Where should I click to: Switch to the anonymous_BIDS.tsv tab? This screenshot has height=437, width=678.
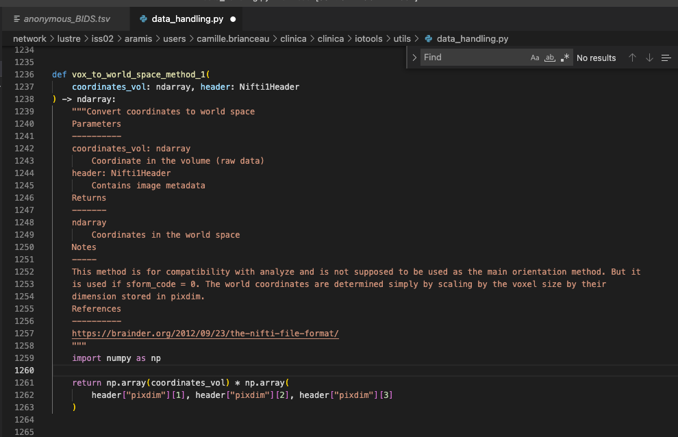65,19
